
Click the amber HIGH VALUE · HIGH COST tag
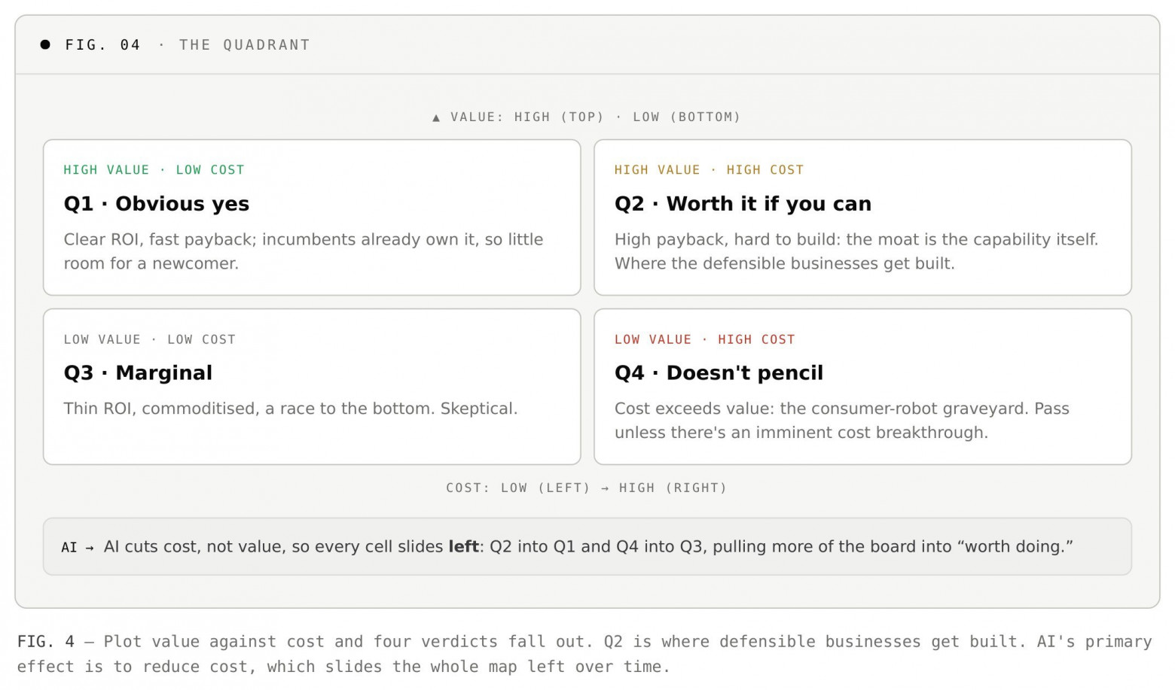click(x=709, y=170)
